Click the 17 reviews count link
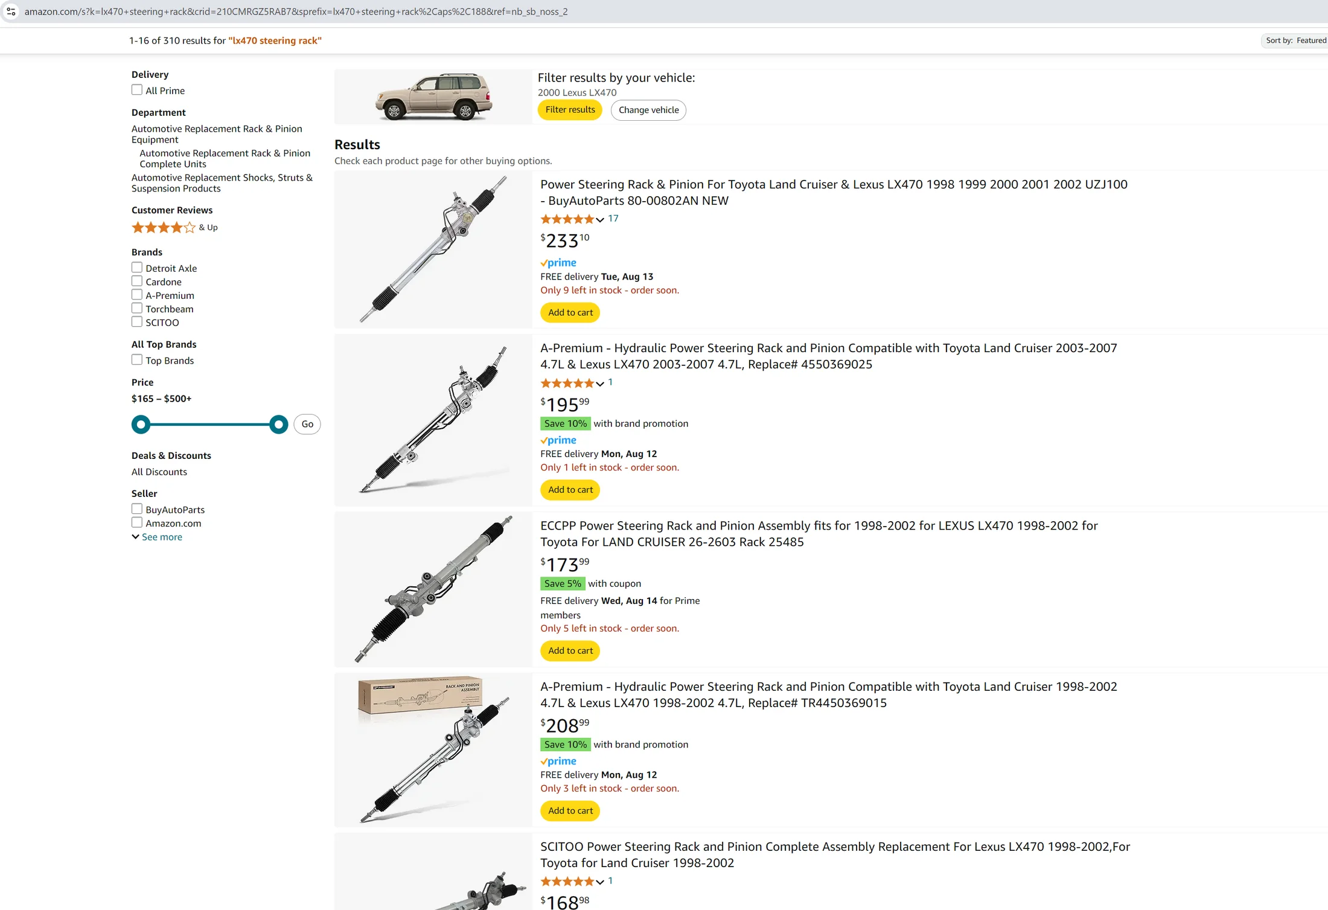The width and height of the screenshot is (1328, 910). pos(613,219)
